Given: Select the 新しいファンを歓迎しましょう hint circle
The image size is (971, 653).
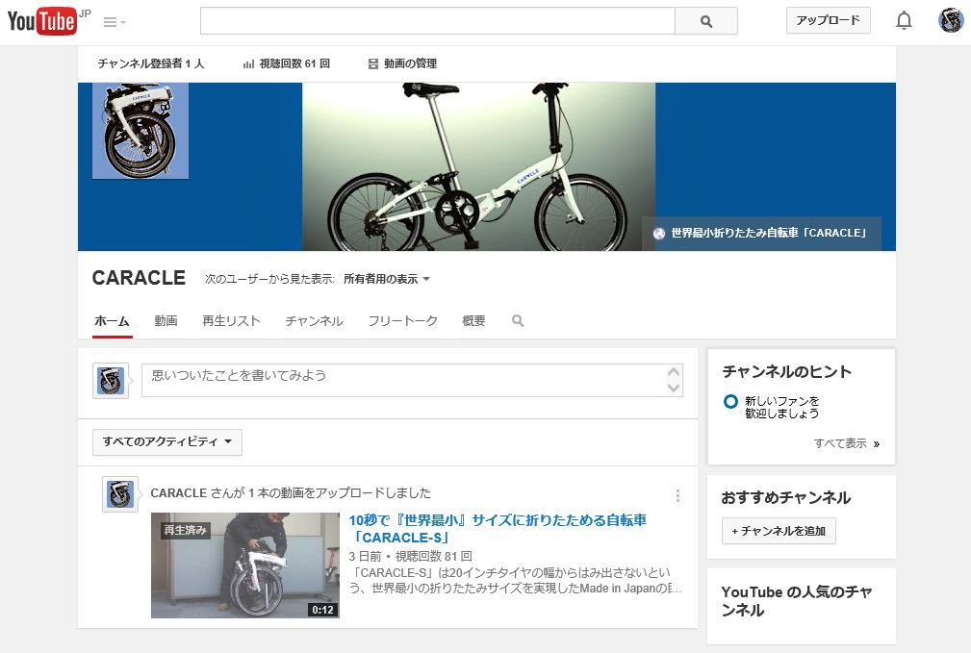Looking at the screenshot, I should [x=730, y=402].
